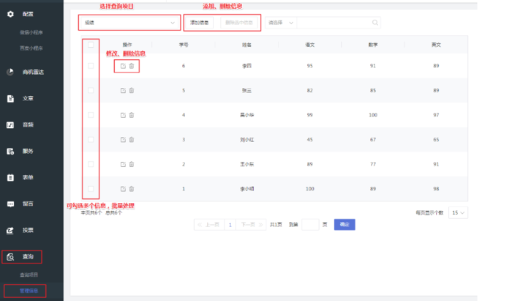Open the 文章 section in the sidebar
Screen dimensions: 512x301
[x=27, y=98]
